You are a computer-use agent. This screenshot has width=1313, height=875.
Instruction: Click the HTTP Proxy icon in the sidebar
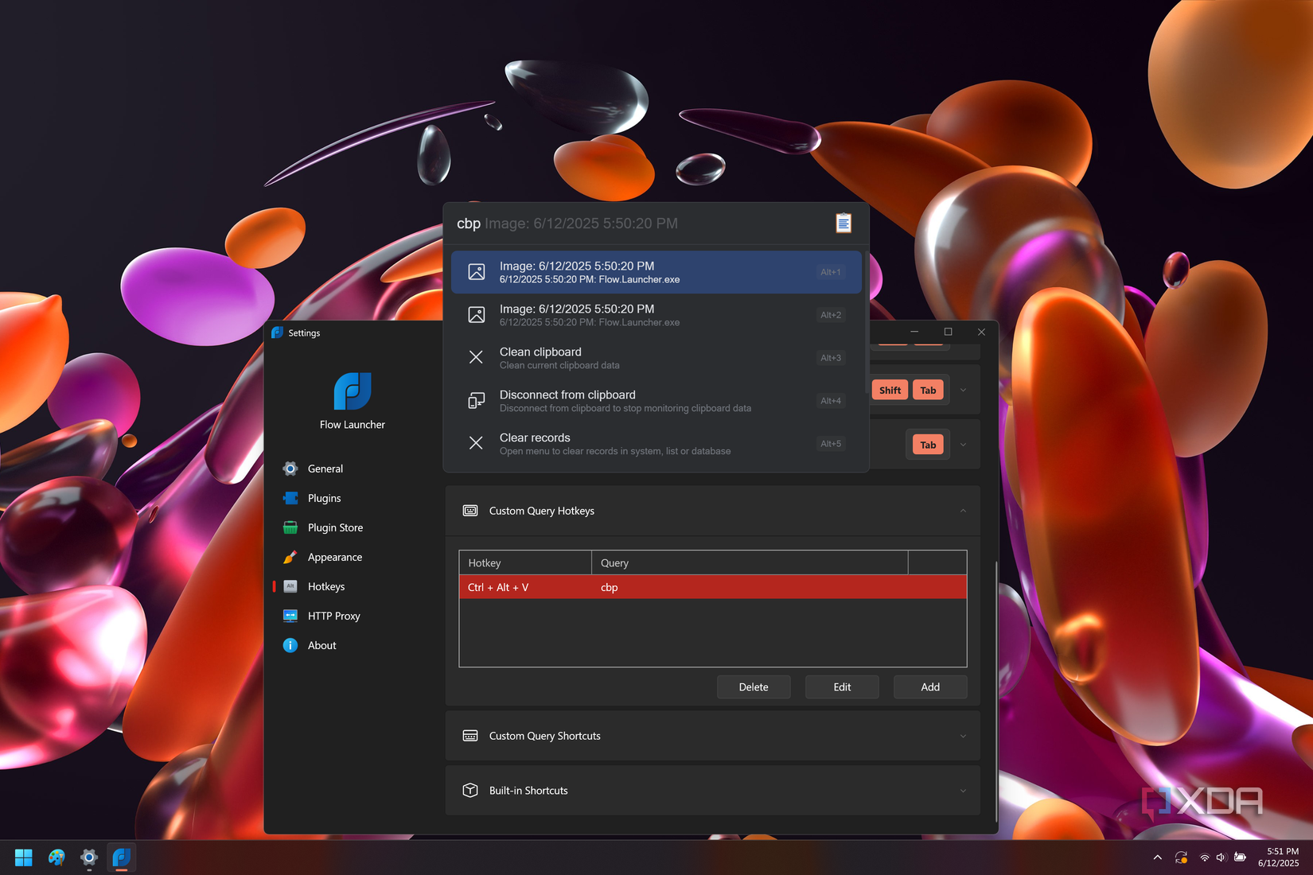pos(290,616)
